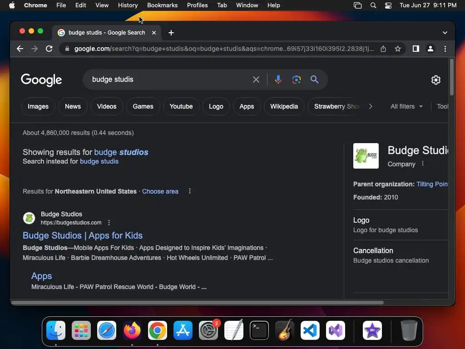Open Finder from the dock
The width and height of the screenshot is (465, 349).
(x=56, y=330)
